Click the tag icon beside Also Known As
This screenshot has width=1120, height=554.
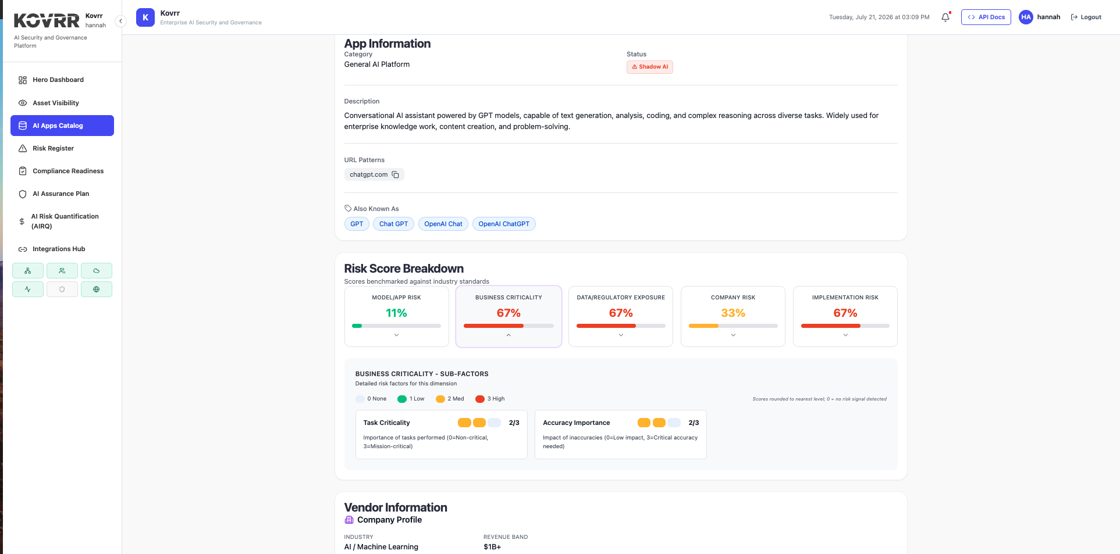pos(348,209)
